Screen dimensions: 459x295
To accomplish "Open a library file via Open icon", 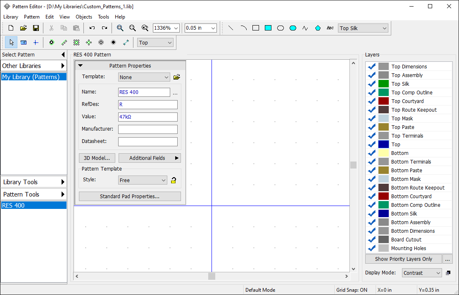I will point(24,28).
